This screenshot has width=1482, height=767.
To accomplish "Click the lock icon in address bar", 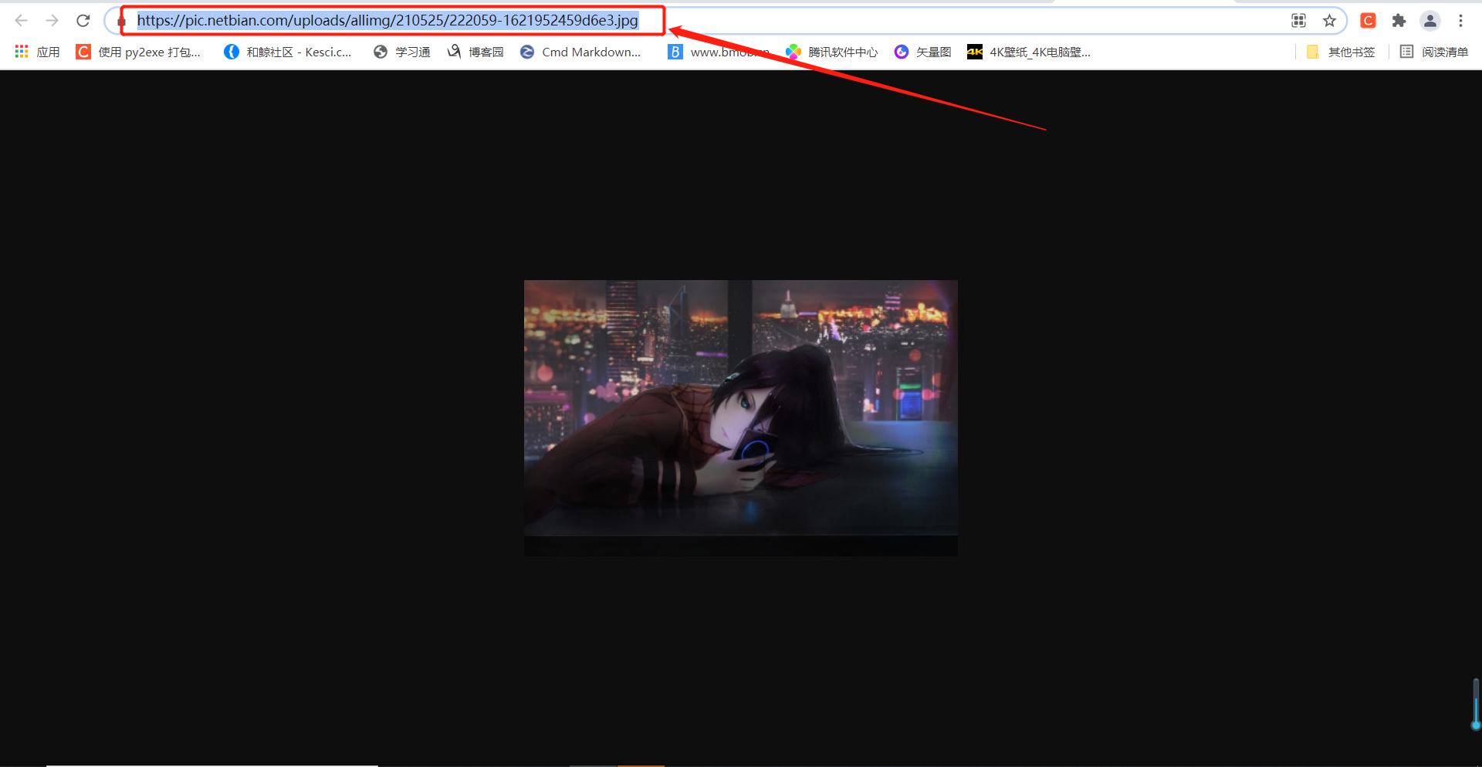I will coord(121,21).
